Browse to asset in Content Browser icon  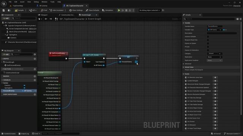coord(9,10)
